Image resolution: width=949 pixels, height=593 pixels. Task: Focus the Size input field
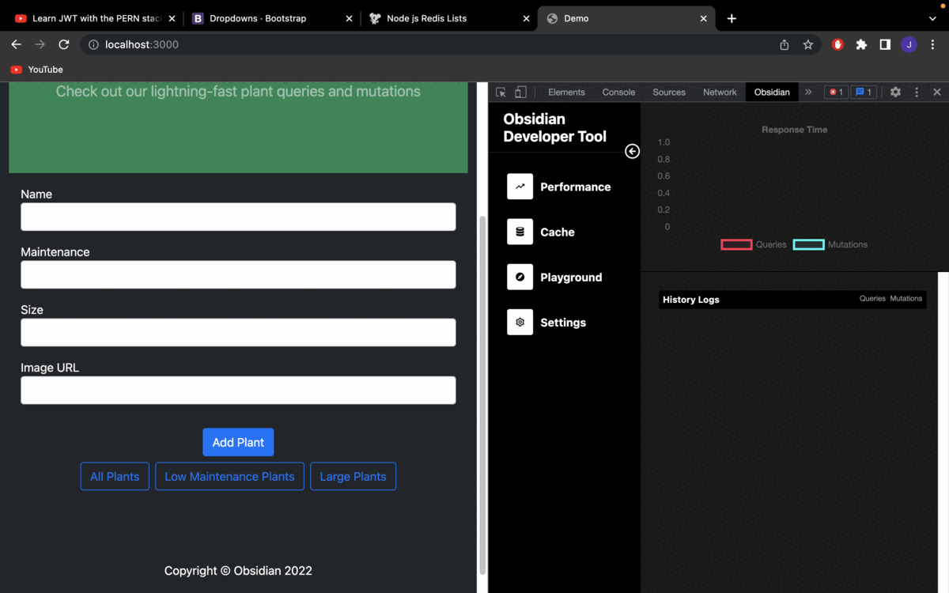coord(238,332)
